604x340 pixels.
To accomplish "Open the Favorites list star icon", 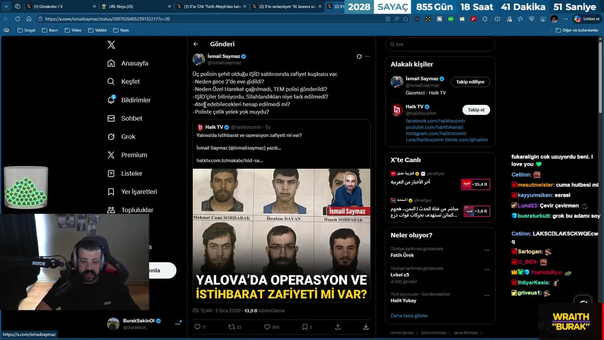I will pos(520,19).
